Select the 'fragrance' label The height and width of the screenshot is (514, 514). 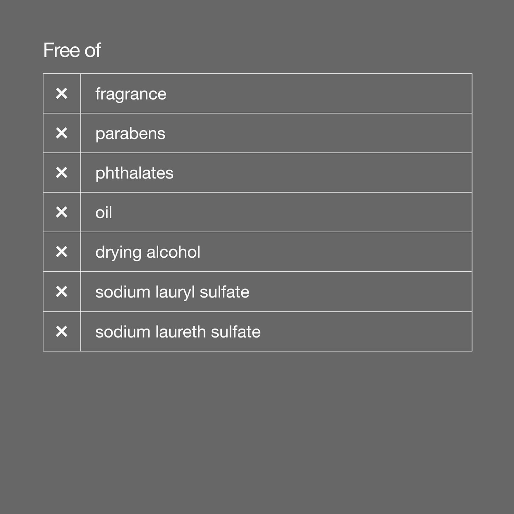(x=131, y=94)
